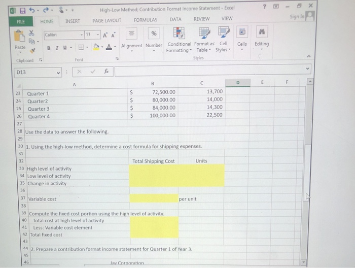Switch to the VIEW tab
This screenshot has height=268, width=355.
tap(227, 19)
